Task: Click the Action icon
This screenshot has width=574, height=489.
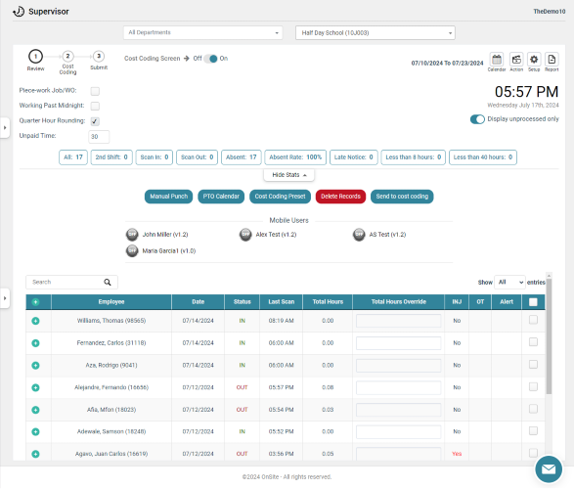Action: click(516, 60)
